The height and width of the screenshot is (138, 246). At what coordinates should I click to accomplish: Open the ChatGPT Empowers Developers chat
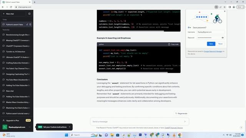[17, 46]
